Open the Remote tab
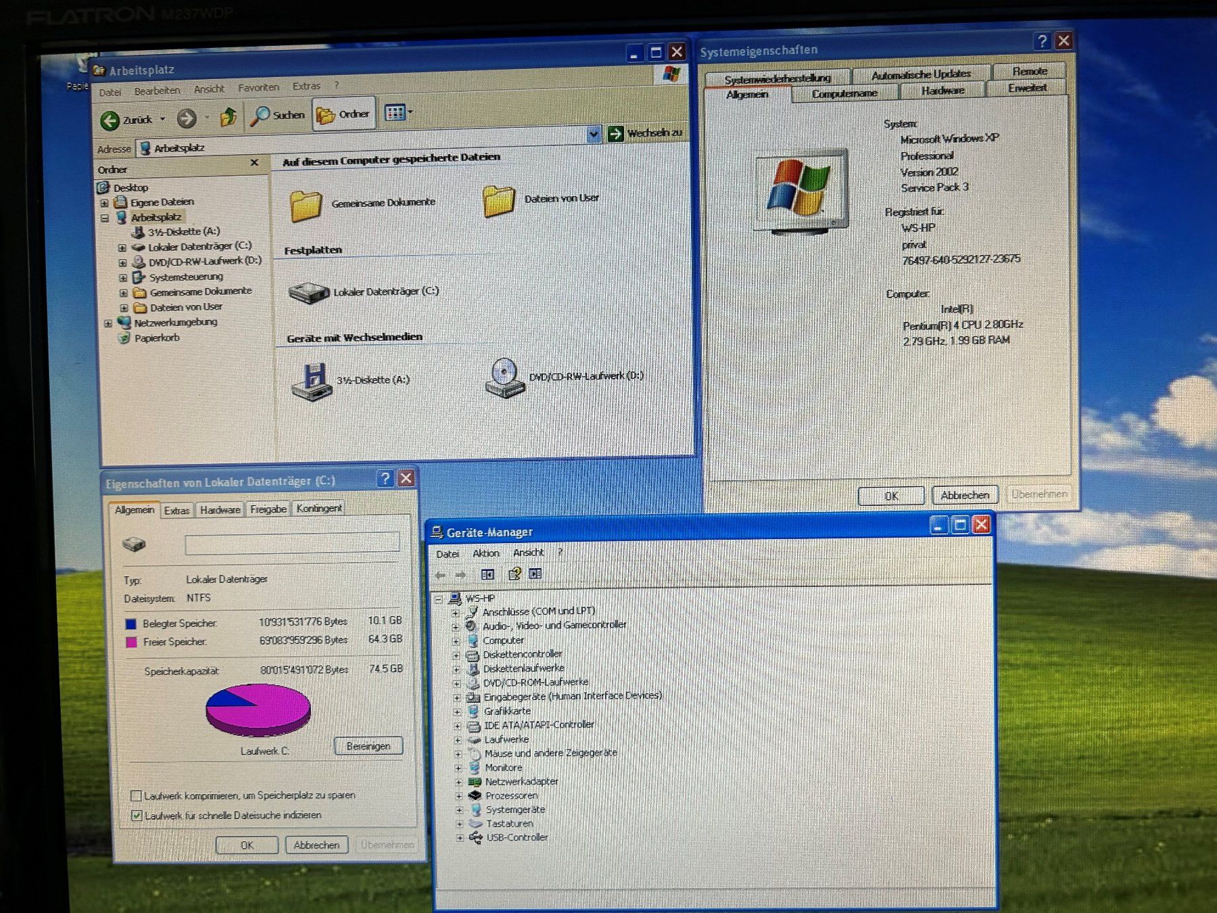Viewport: 1217px width, 913px height. (1030, 71)
